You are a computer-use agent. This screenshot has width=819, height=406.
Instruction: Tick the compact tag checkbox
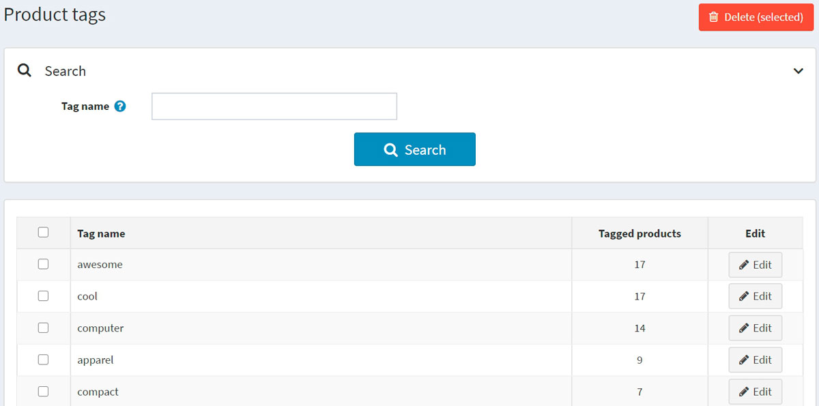(x=44, y=392)
